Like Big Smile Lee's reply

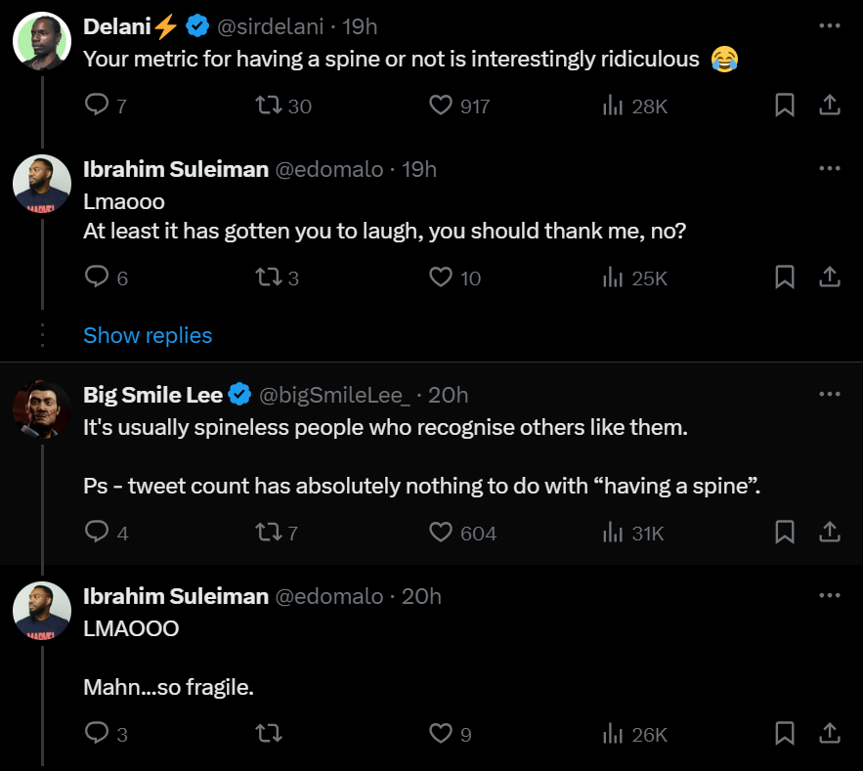coord(442,533)
